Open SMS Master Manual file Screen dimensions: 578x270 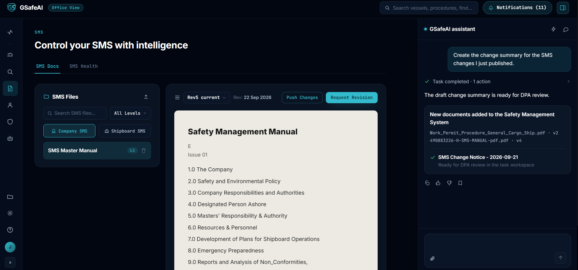97,150
